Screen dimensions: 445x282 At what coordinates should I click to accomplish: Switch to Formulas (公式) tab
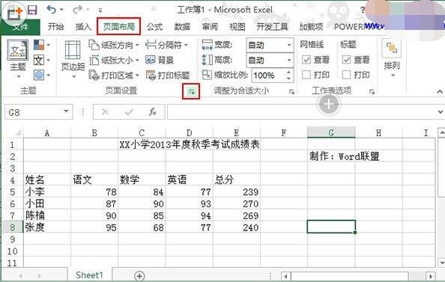(154, 27)
